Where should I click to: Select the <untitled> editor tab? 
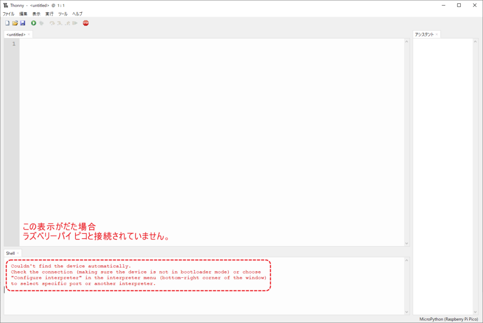point(16,34)
